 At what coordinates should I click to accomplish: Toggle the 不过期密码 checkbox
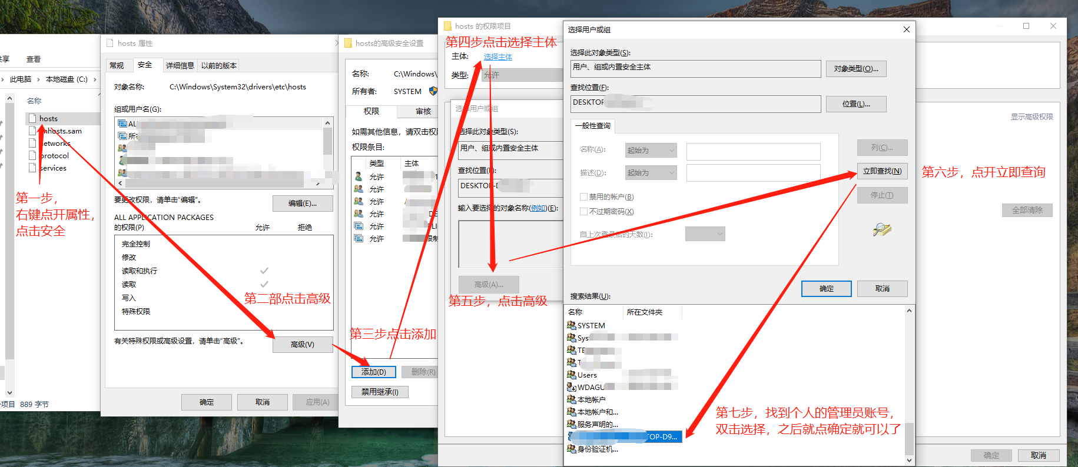tap(583, 212)
